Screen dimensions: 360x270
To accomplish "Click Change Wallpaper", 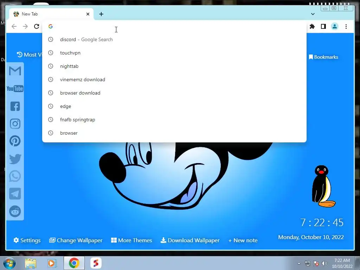I will click(x=76, y=240).
